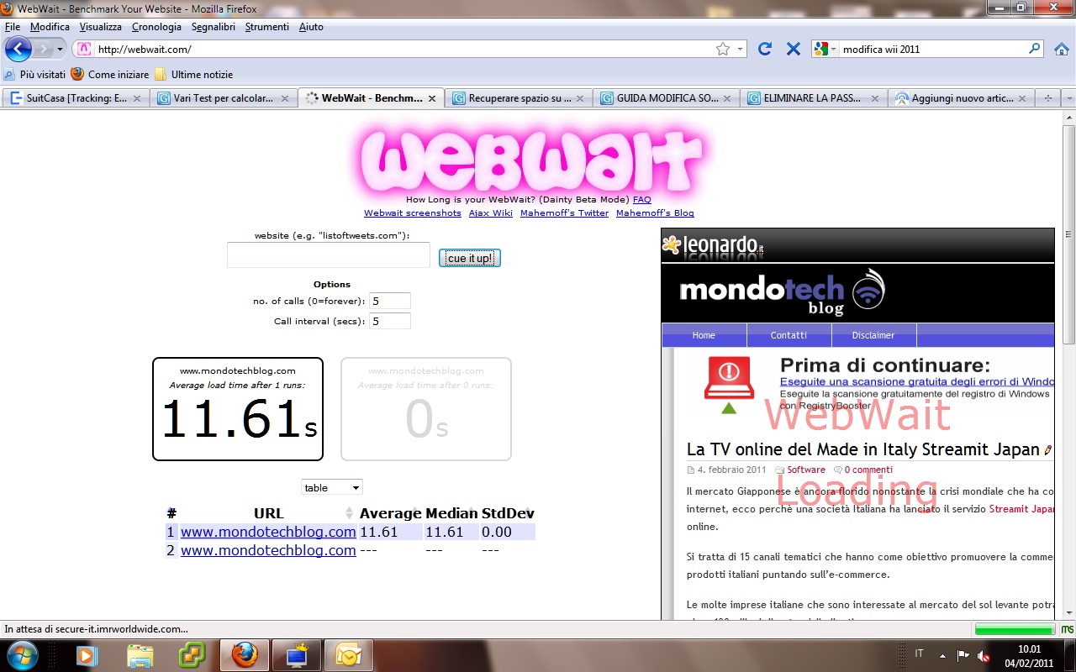Click the 'Call interval (secs)' input field
1076x672 pixels.
tap(390, 321)
